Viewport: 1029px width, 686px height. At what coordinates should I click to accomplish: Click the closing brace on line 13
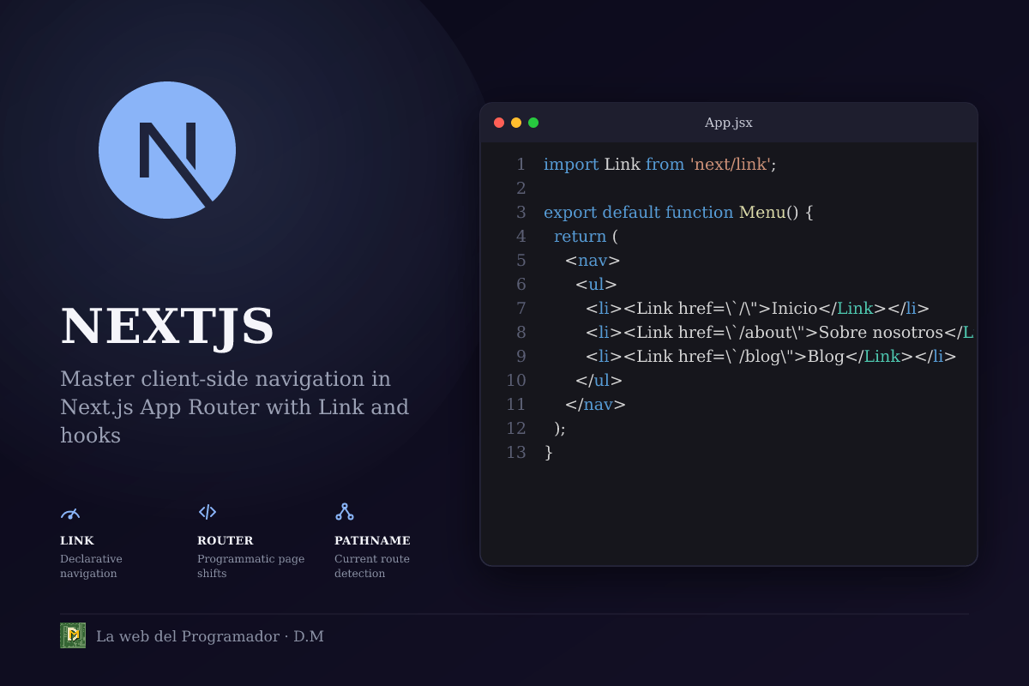(549, 452)
